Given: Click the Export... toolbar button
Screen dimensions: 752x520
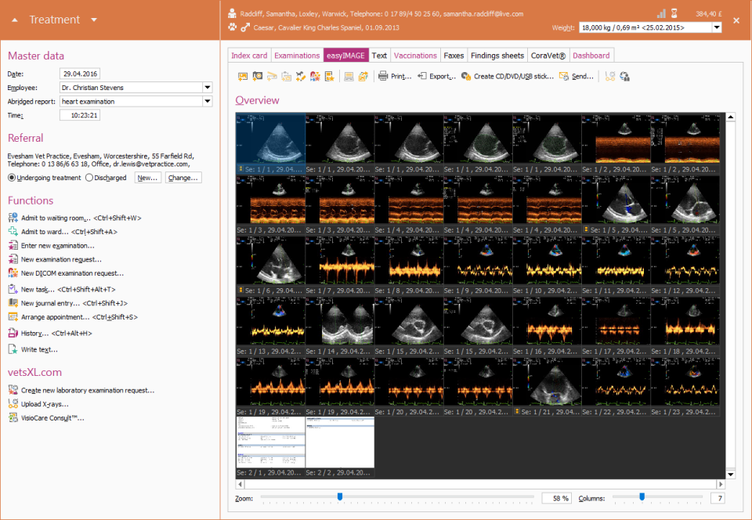Looking at the screenshot, I should tap(436, 76).
